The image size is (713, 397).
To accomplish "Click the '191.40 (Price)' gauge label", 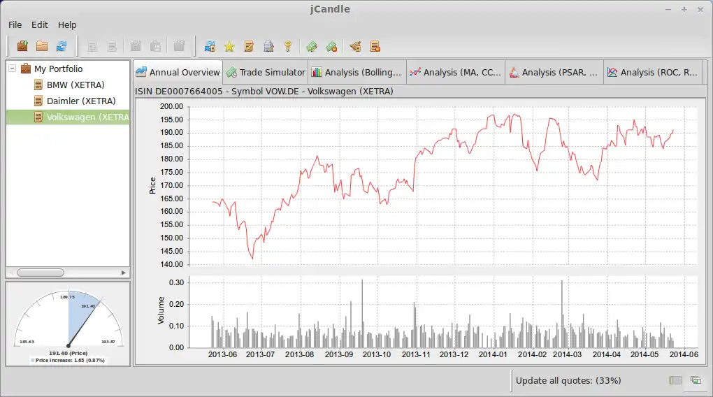I will (x=69, y=353).
